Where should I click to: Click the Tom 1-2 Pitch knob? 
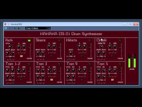coord(7,70)
